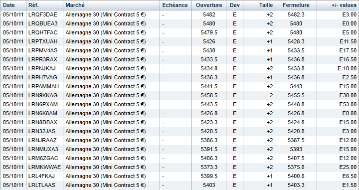Click the Echéance column header
The image size is (359, 190).
176,5
